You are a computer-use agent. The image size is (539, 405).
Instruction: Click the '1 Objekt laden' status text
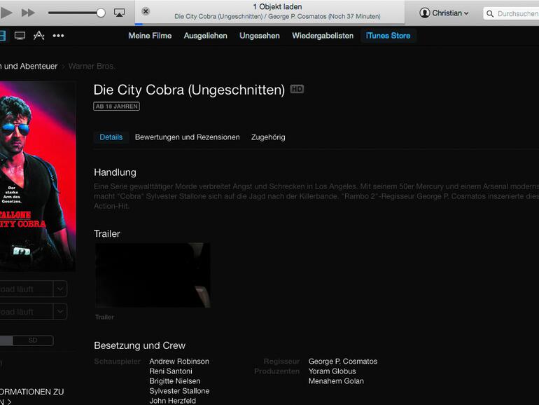pyautogui.click(x=277, y=6)
